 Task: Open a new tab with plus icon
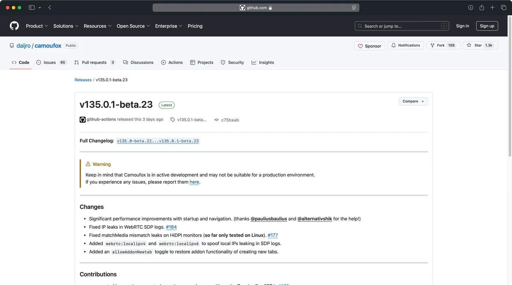tap(493, 8)
